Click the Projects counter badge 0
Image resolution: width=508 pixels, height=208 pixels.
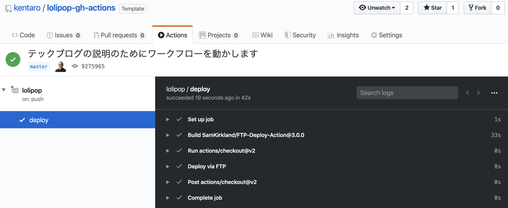coord(236,36)
